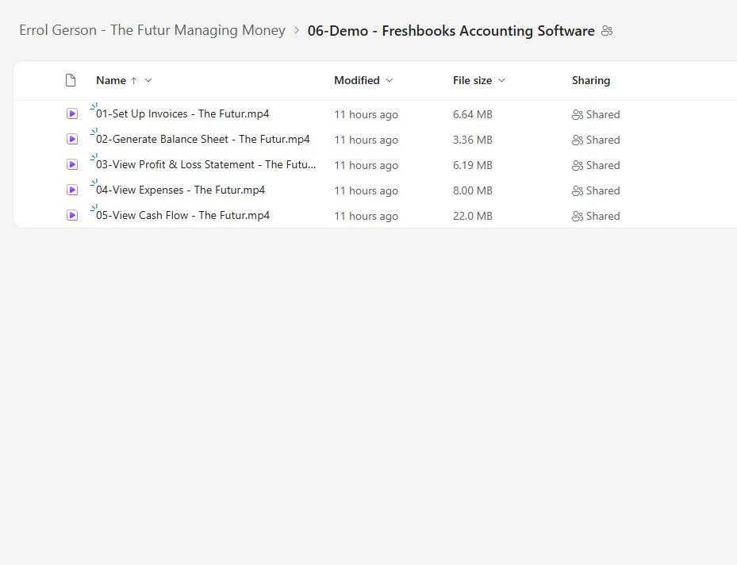Click people icon in 22.0 MB row
This screenshot has height=565, width=737.
(578, 216)
